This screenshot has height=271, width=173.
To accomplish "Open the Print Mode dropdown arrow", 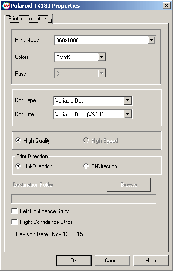I will 151,40.
